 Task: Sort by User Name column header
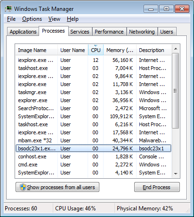tap(73, 50)
